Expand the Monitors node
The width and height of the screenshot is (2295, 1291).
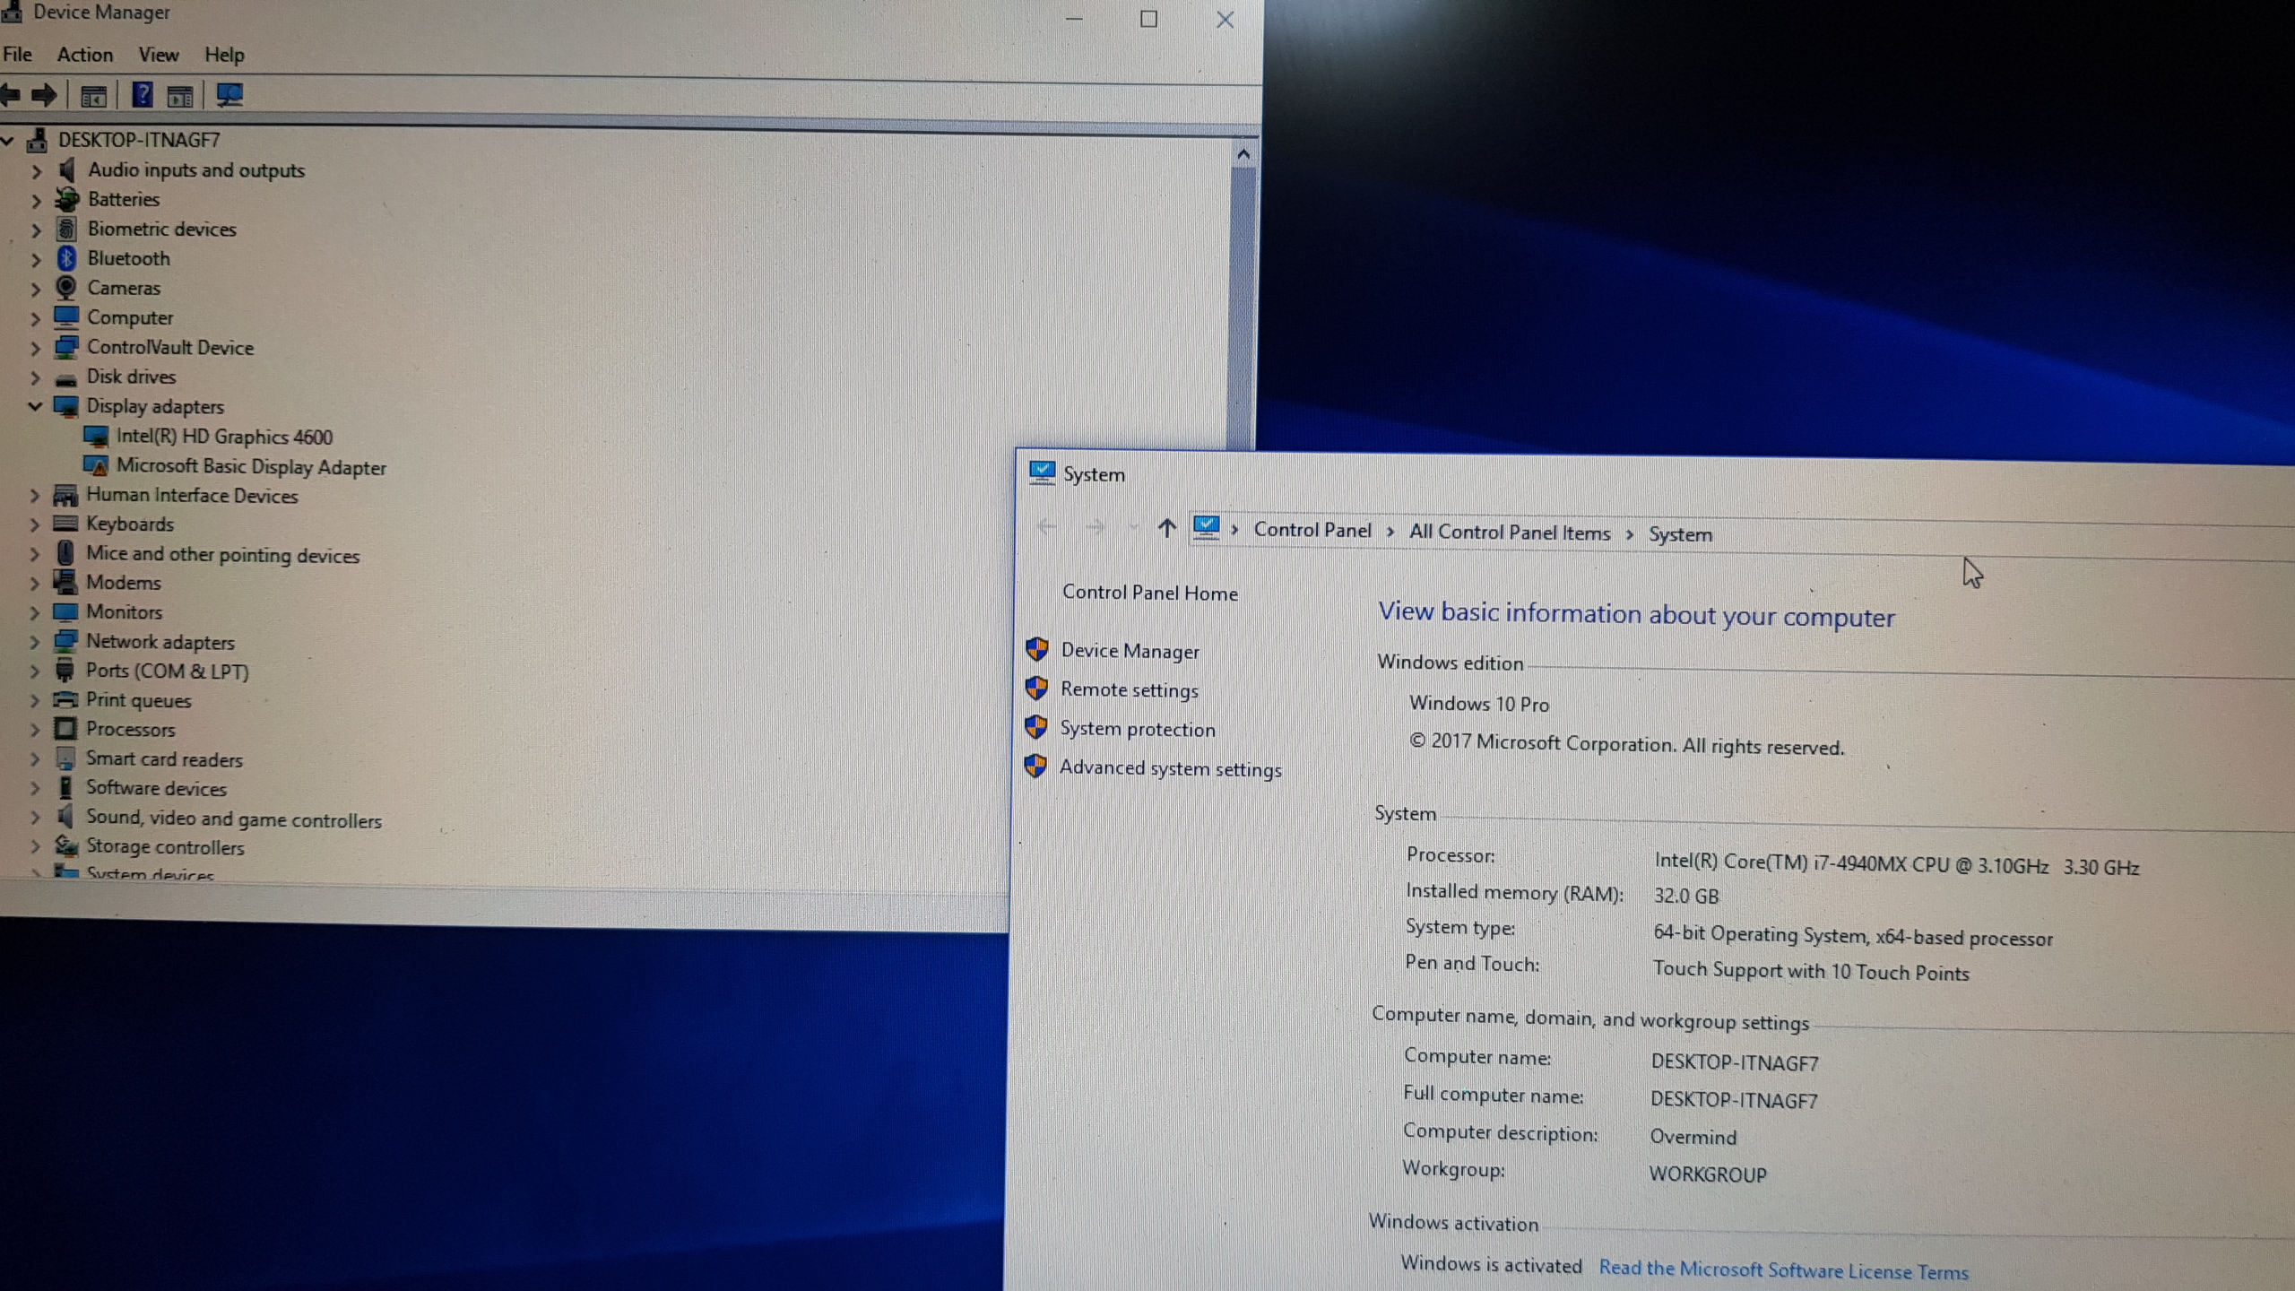(35, 613)
